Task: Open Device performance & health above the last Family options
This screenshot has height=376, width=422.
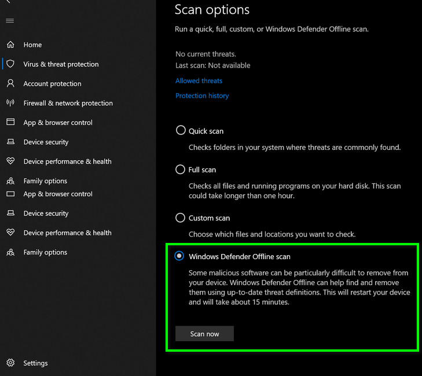Action: pos(67,233)
